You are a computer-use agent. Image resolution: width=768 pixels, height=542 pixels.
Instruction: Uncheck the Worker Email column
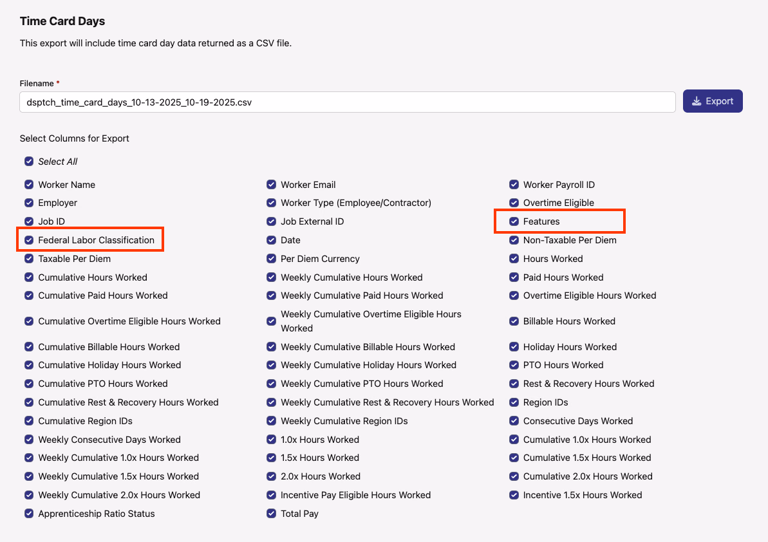272,185
